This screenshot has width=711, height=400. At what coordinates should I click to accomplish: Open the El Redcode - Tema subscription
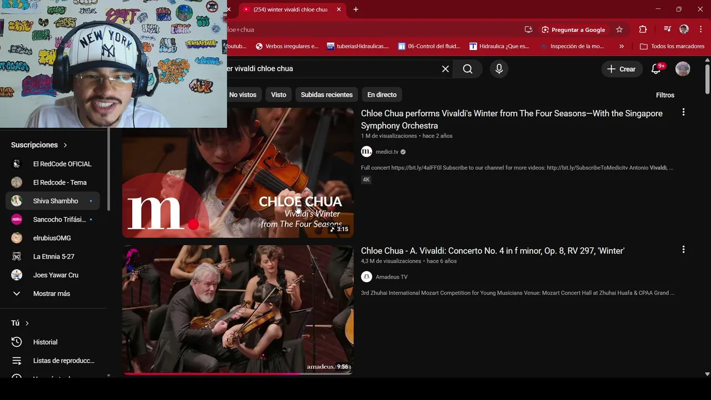click(53, 182)
